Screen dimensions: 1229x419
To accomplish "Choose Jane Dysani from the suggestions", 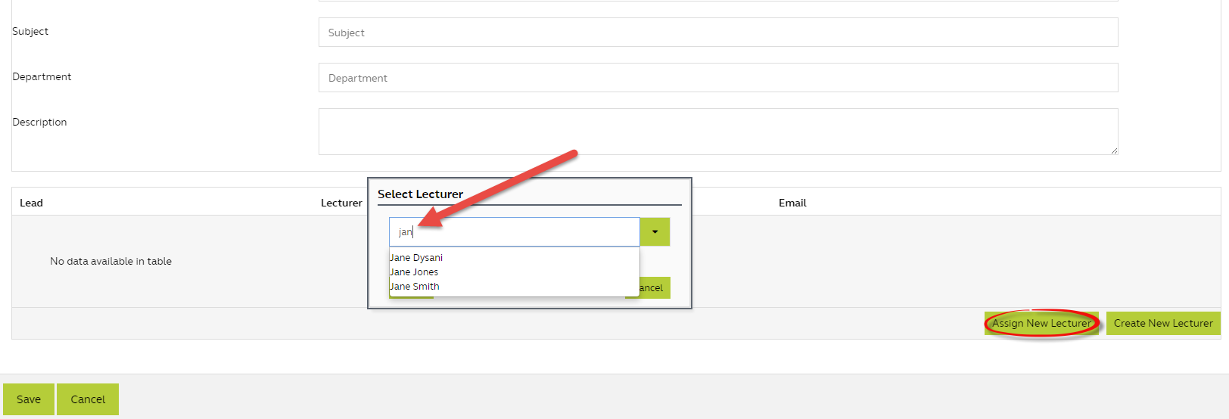I will click(x=416, y=258).
